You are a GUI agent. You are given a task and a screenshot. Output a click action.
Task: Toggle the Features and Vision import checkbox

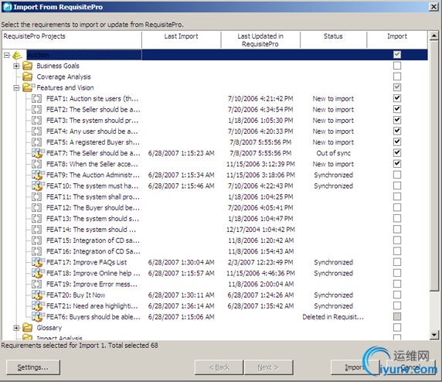397,87
